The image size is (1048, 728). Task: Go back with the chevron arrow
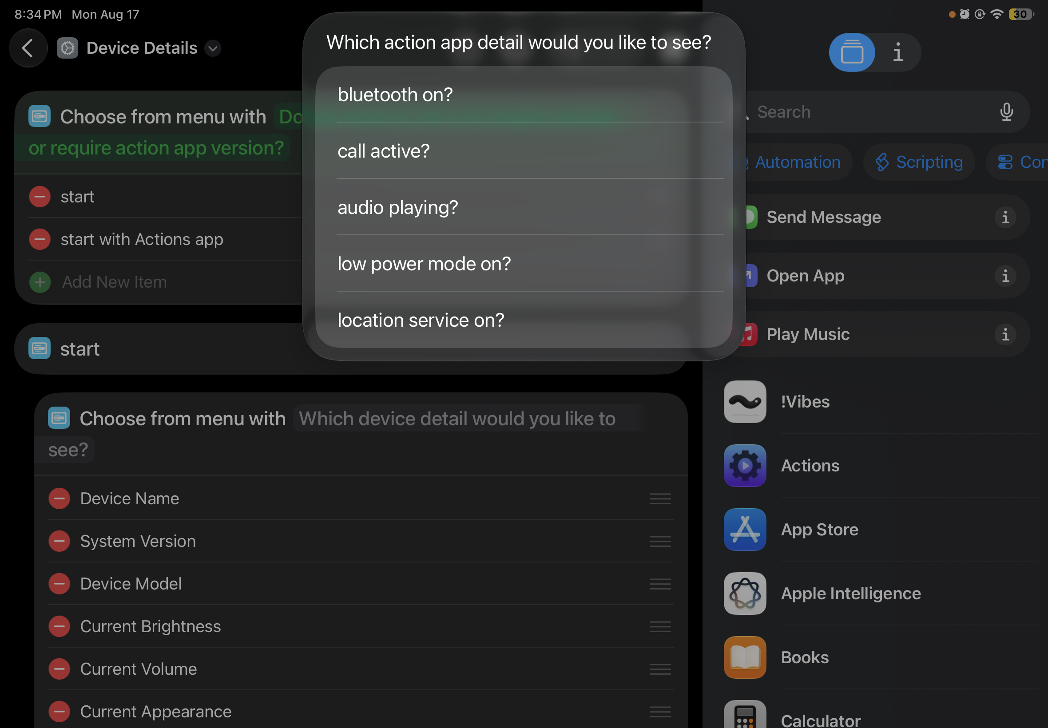click(x=28, y=48)
